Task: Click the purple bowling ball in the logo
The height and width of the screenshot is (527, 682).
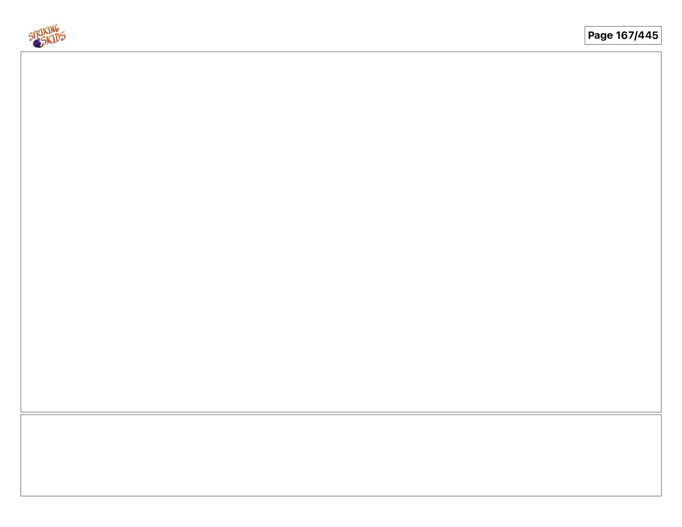Action: (x=37, y=43)
